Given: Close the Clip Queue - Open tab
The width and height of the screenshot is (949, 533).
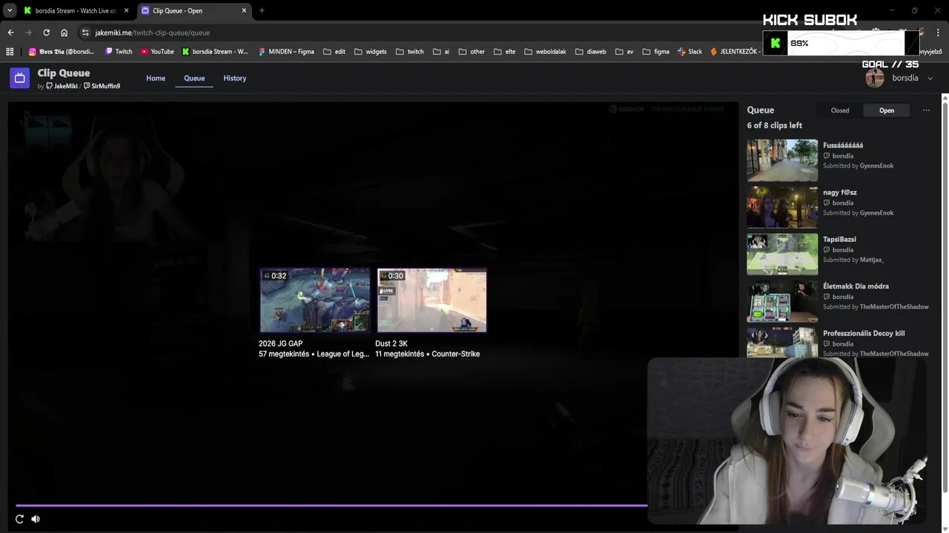Looking at the screenshot, I should click(x=244, y=10).
